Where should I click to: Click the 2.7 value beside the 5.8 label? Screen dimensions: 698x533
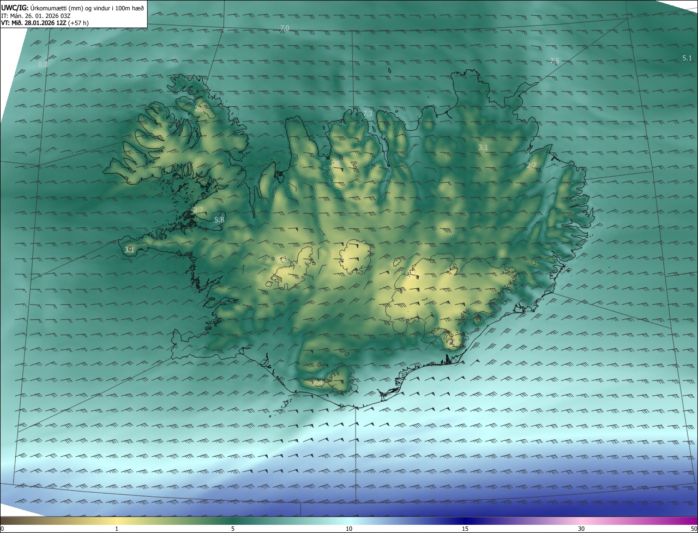(x=198, y=210)
